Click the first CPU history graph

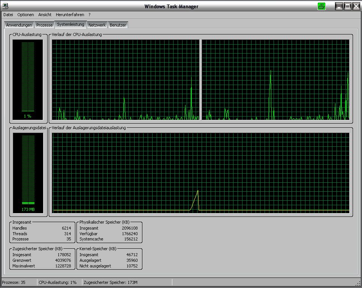coord(126,80)
